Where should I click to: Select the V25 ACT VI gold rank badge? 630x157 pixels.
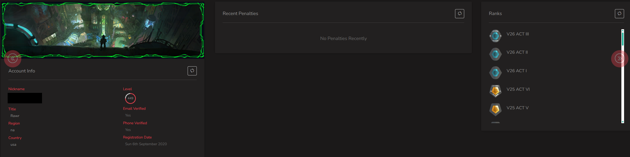point(495,91)
